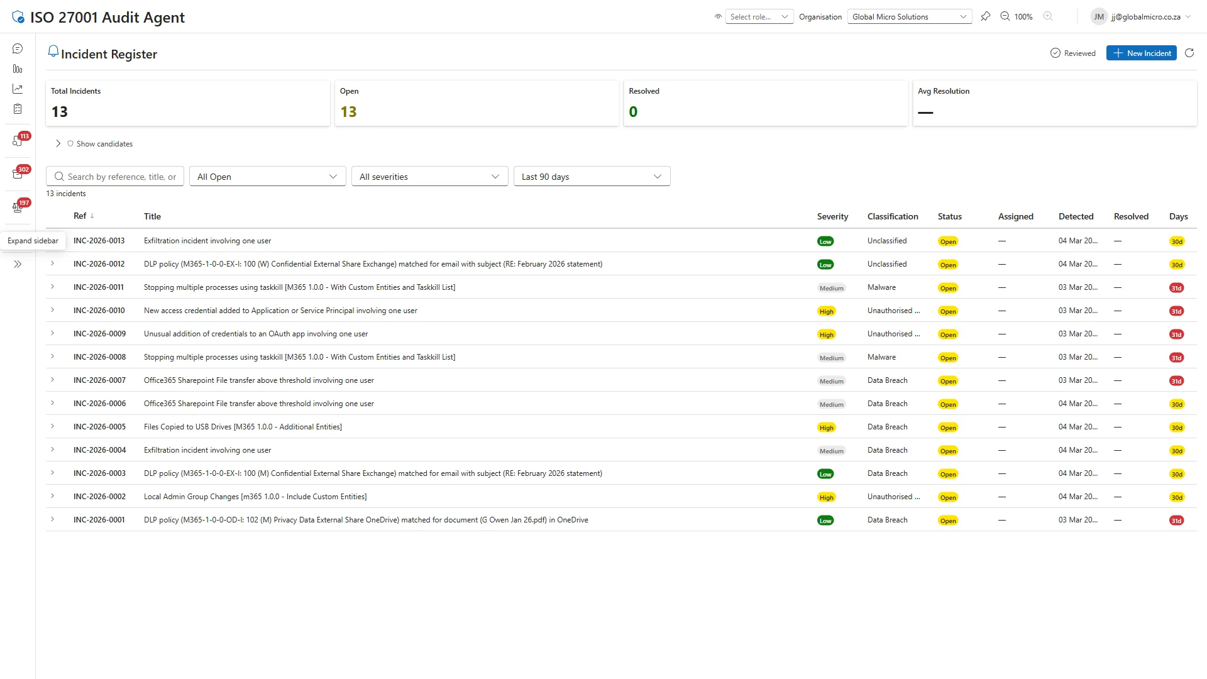Toggle the eye visibility icon near Select role

tap(717, 16)
